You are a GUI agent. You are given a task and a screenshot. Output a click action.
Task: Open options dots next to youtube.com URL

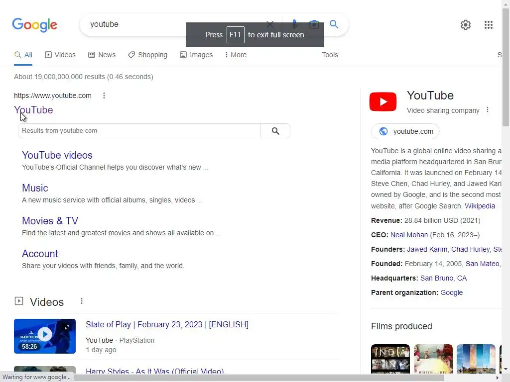coord(104,95)
